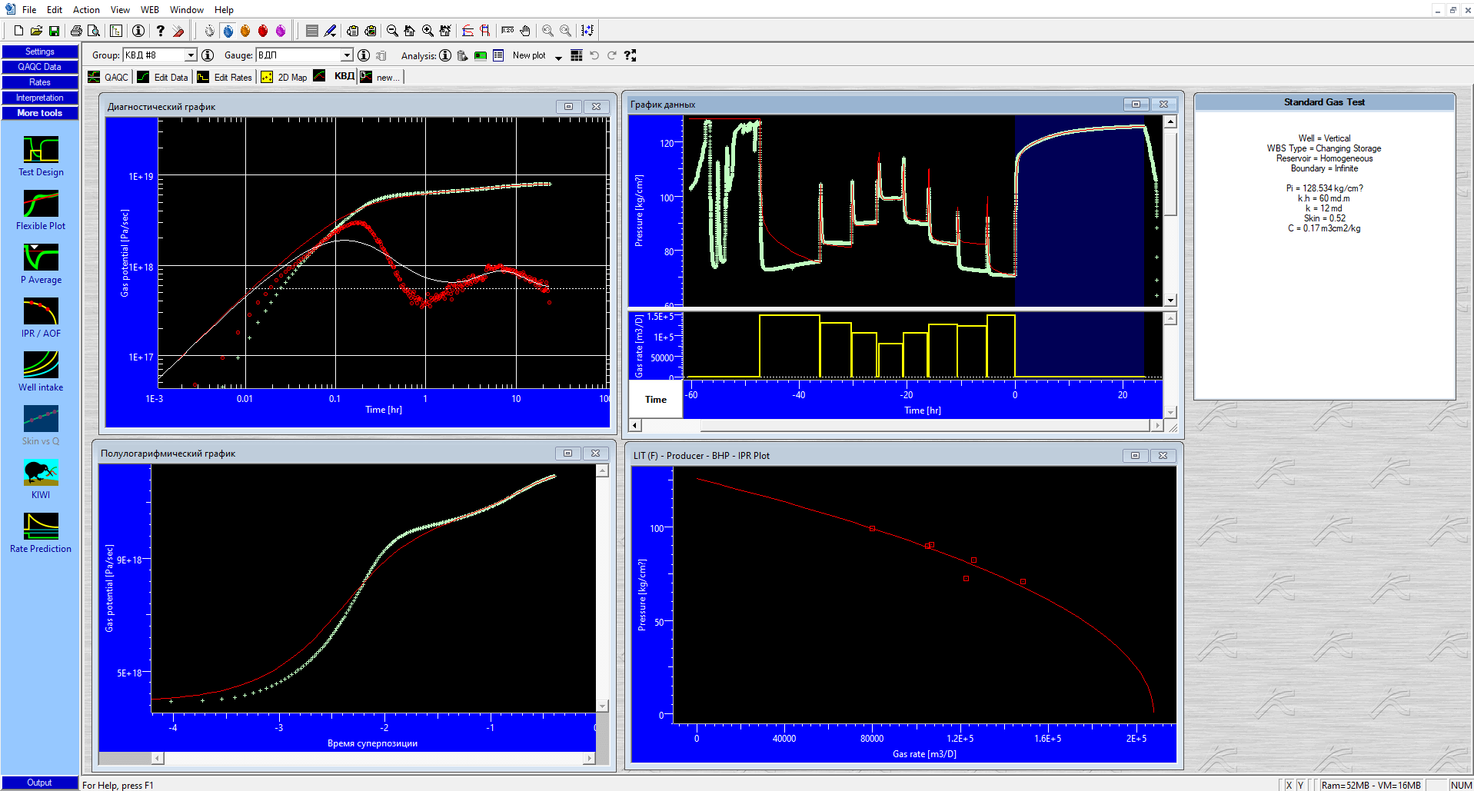
Task: Open the P Average tool
Action: click(x=41, y=264)
